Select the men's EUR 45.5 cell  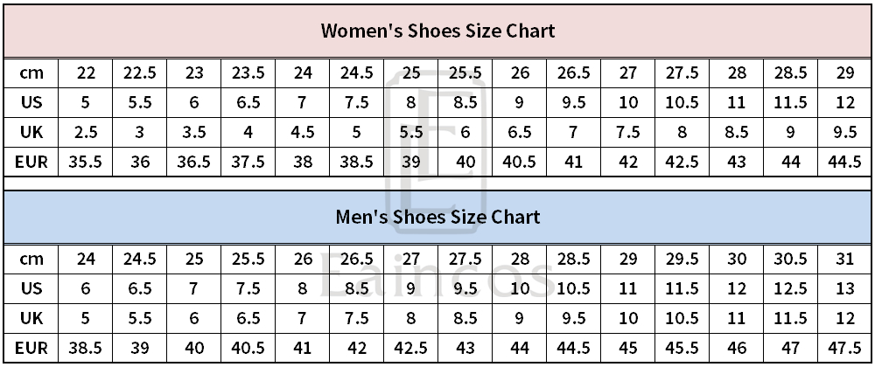[x=682, y=347]
